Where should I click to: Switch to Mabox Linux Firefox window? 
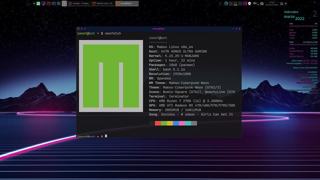[103, 4]
